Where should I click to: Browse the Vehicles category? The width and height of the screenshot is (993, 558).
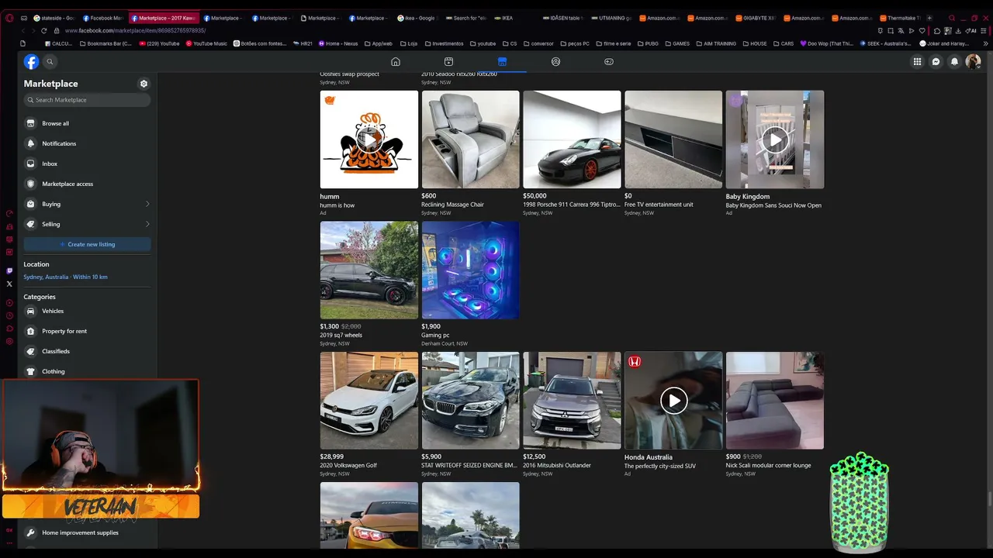coord(87,311)
